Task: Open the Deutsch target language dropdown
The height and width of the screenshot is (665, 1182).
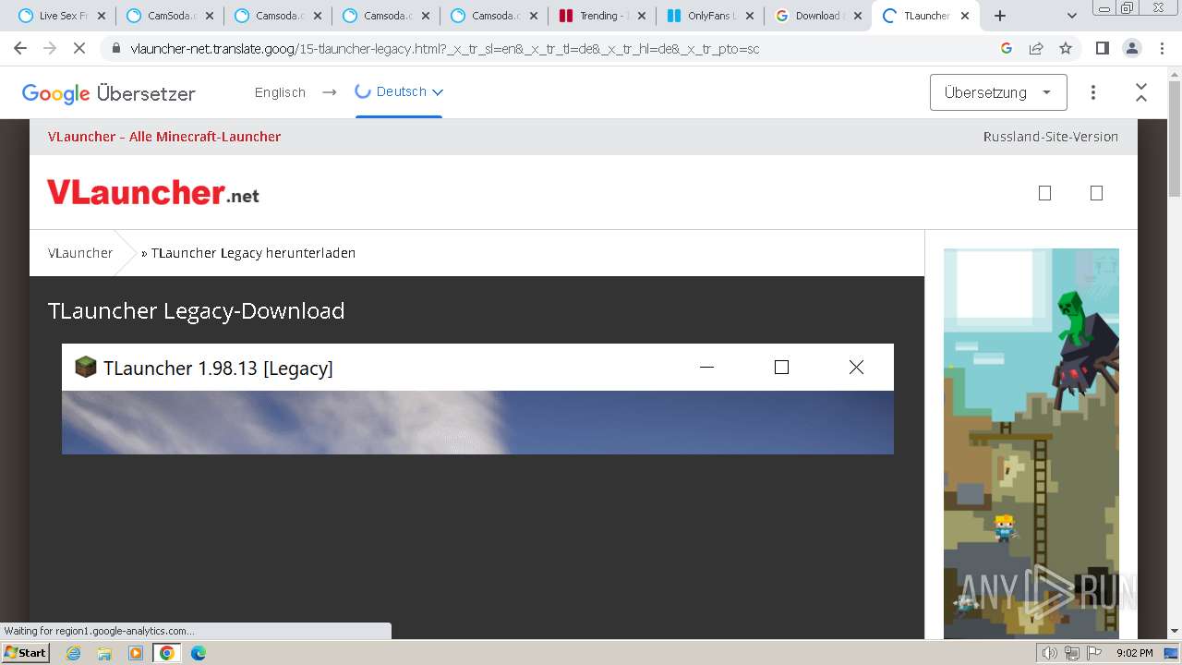Action: coord(399,91)
